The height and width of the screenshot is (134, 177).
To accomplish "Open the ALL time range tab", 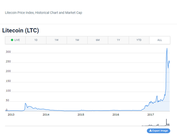I will tap(160, 40).
